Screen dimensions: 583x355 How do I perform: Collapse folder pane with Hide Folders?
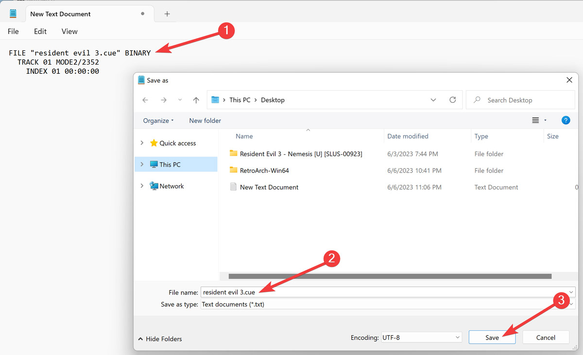(x=160, y=339)
